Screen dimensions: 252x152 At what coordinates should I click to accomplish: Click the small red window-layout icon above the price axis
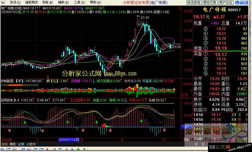point(179,8)
